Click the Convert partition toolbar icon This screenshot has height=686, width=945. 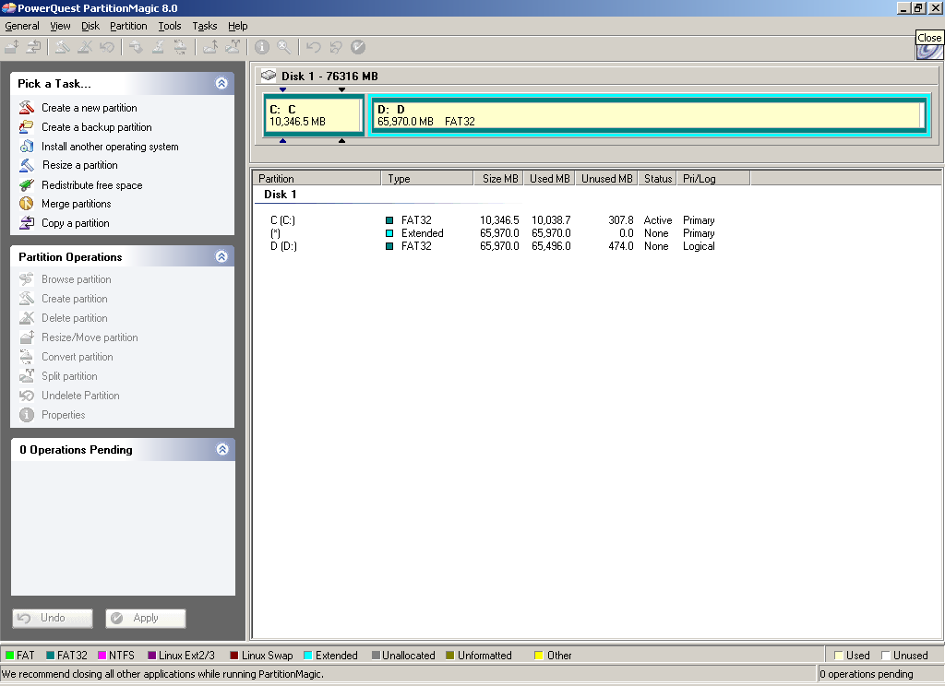pos(180,47)
